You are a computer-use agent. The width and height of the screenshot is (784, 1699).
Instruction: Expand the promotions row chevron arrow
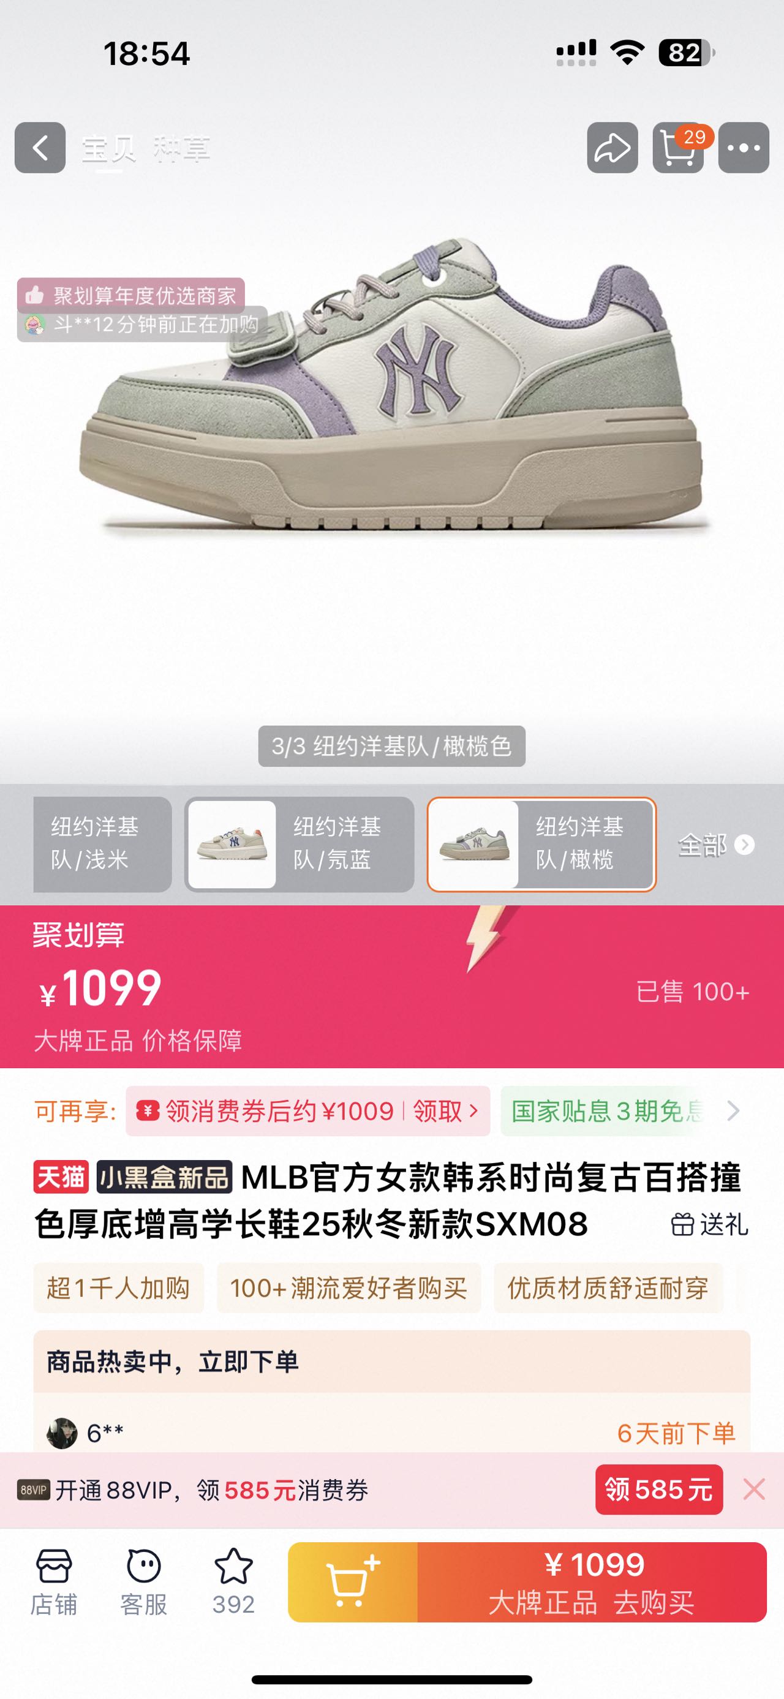tap(733, 1112)
